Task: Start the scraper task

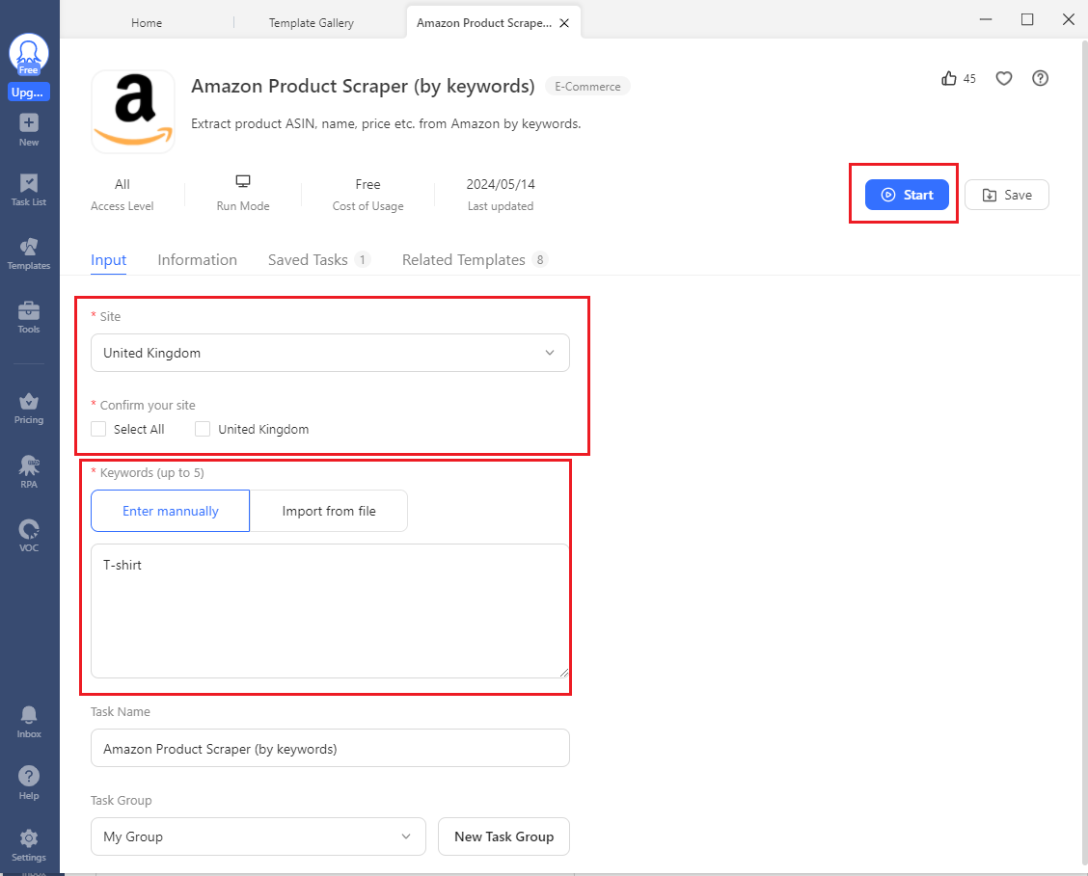Action: click(x=907, y=195)
